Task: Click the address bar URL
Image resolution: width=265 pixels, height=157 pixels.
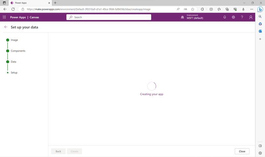Action: coord(88,9)
